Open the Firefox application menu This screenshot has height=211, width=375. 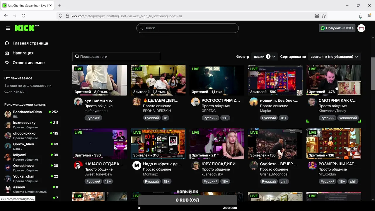pos(369,16)
